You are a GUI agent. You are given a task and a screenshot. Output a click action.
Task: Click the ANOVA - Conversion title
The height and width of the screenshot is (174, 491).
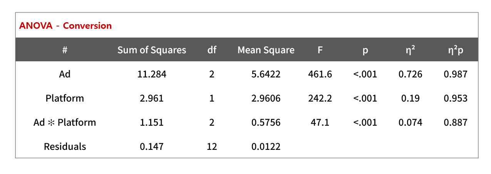point(65,26)
